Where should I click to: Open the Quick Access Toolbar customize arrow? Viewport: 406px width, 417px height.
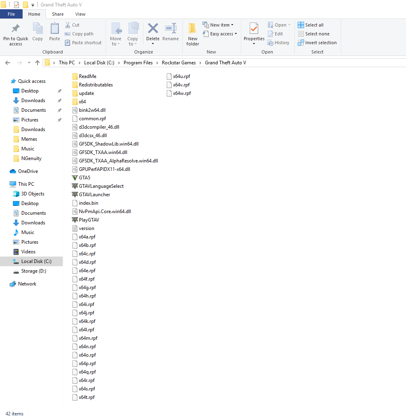tap(33, 5)
